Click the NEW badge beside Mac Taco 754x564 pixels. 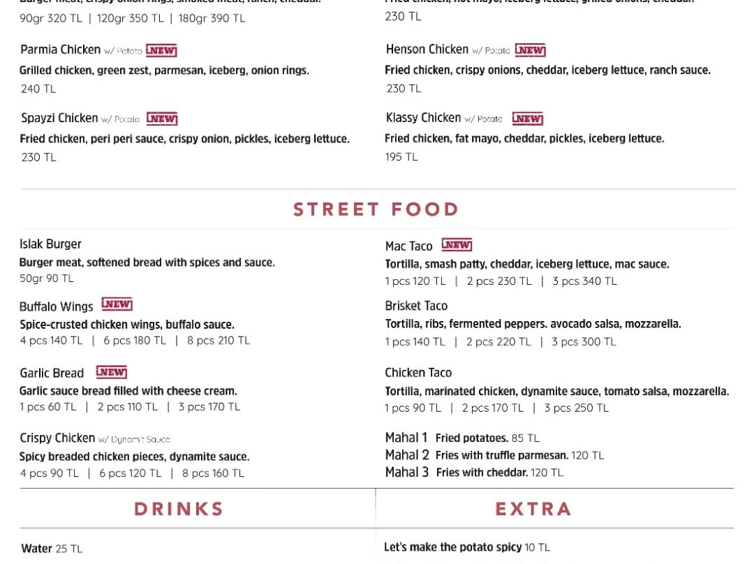tap(457, 245)
